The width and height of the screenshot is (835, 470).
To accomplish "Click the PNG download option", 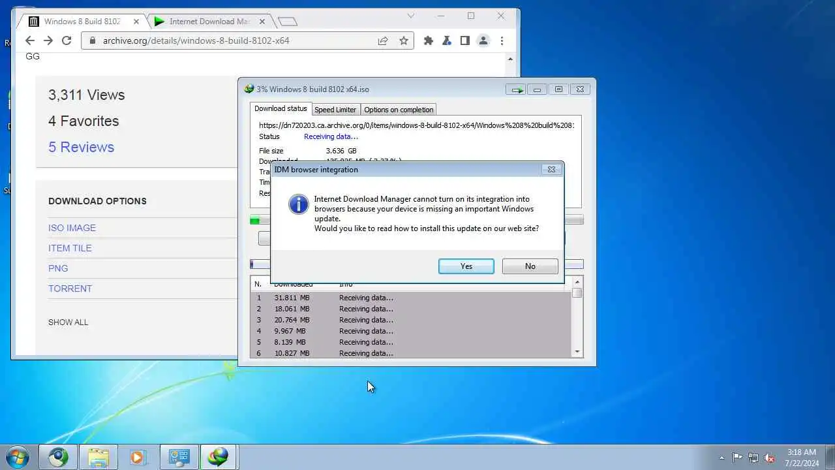I will [58, 268].
